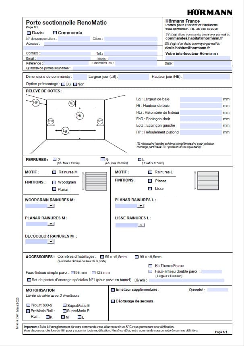Check the Devis checkbox
This screenshot has height=346, width=244.
point(29,33)
